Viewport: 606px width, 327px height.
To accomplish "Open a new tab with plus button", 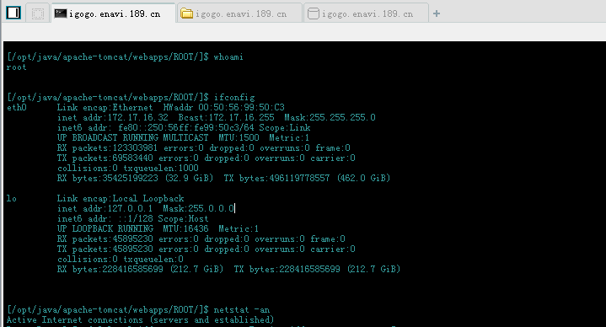I will pos(437,14).
